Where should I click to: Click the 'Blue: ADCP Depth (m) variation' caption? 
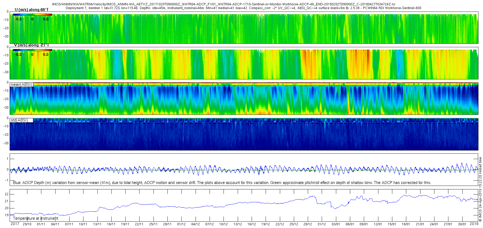(222, 183)
